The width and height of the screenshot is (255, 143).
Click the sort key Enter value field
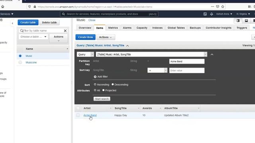point(187,71)
